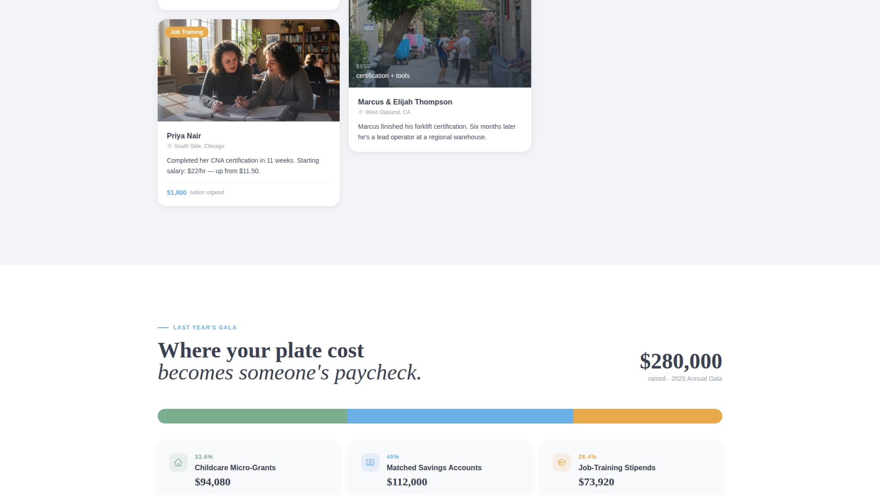Click the location pin beside South Side, Chicago
Viewport: 880px width, 495px height.
click(x=169, y=146)
